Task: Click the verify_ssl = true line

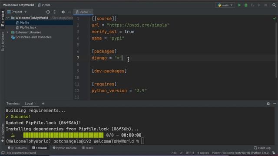Action: [x=113, y=32]
